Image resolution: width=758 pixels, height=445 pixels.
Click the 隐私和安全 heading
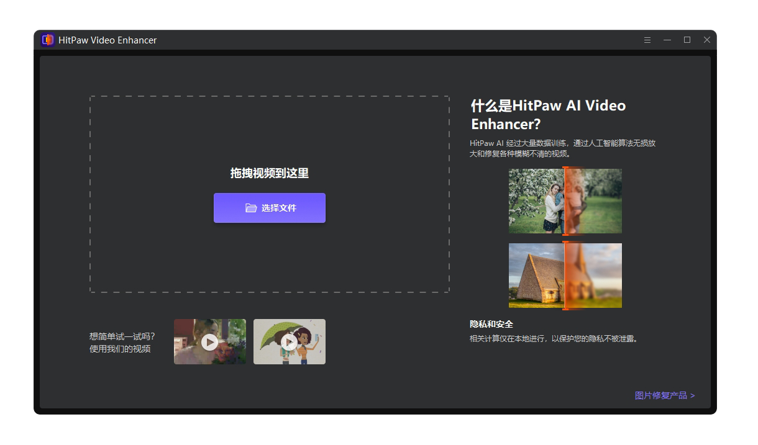[491, 325]
